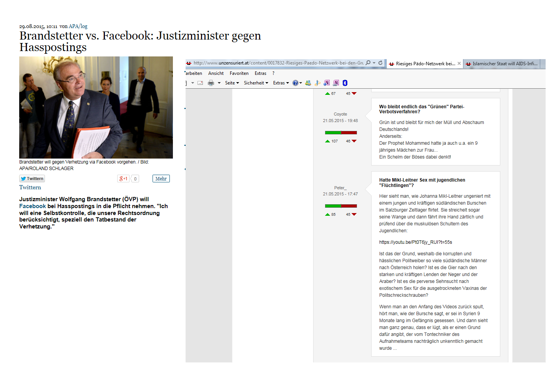Upvote the comment by Coyote
This screenshot has height=382, width=551.
pyautogui.click(x=328, y=141)
